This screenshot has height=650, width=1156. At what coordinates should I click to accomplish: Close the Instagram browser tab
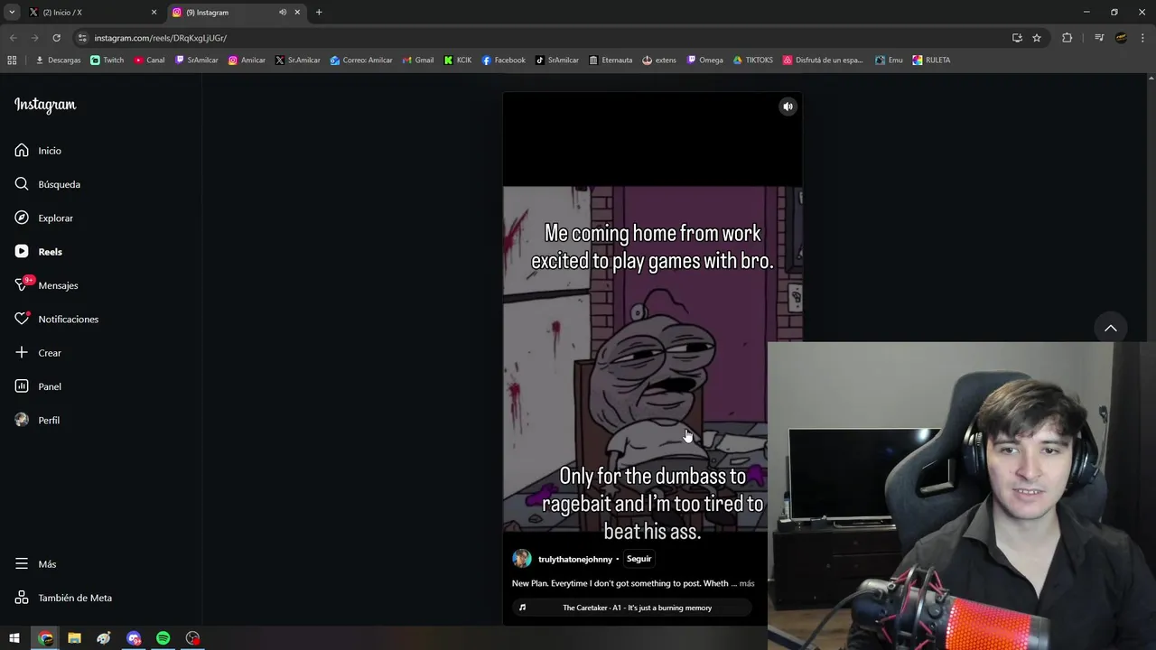coord(297,13)
